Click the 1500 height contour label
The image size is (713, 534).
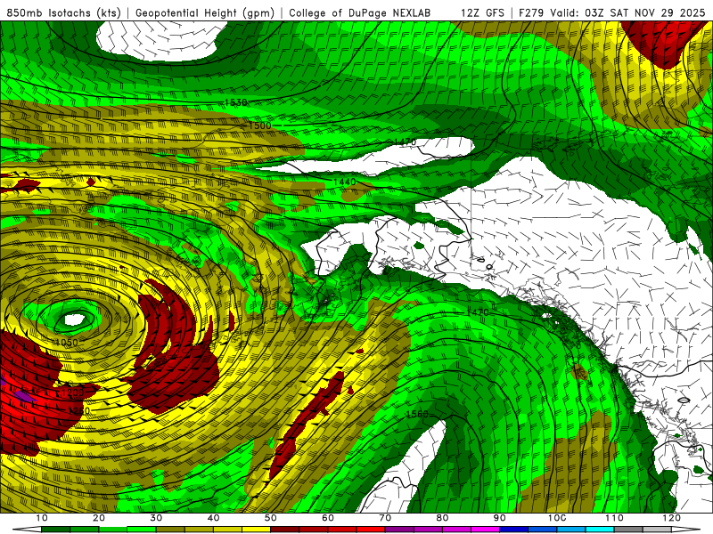click(259, 125)
